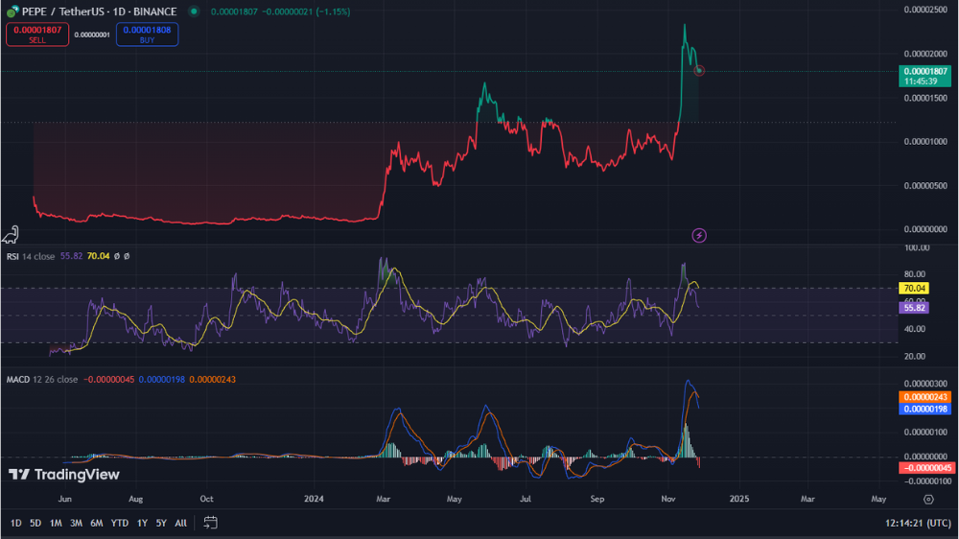The height and width of the screenshot is (539, 959).
Task: Select the 1Y time range
Action: tap(142, 523)
